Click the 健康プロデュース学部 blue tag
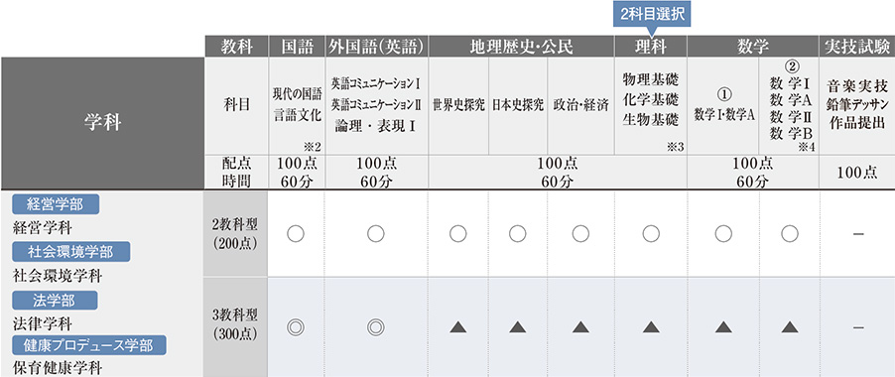895x377 pixels. (x=89, y=345)
